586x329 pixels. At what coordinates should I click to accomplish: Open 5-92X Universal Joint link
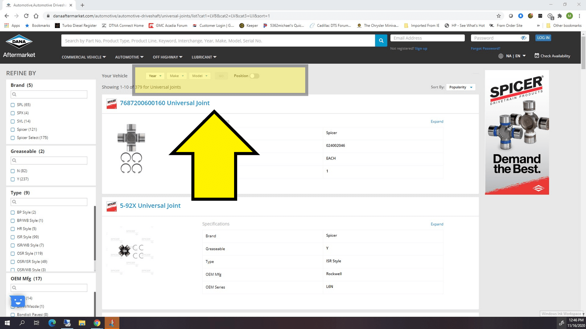(x=150, y=206)
